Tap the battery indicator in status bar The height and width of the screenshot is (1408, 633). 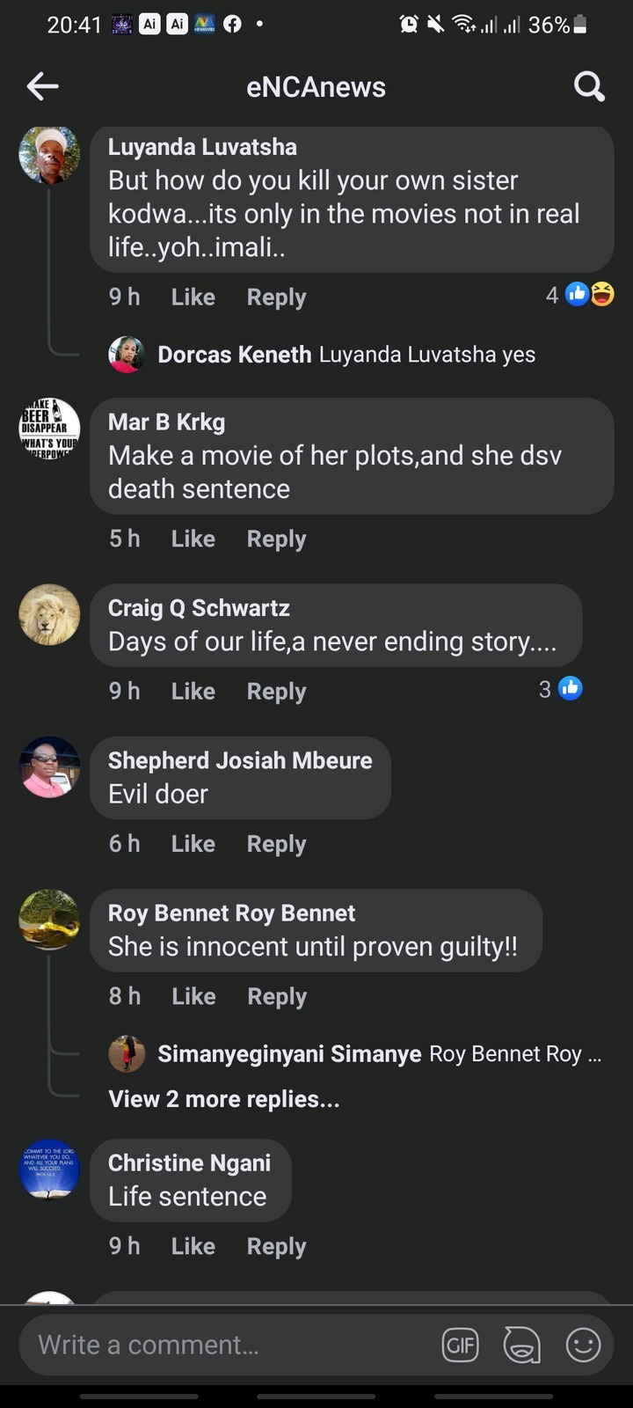(579, 25)
